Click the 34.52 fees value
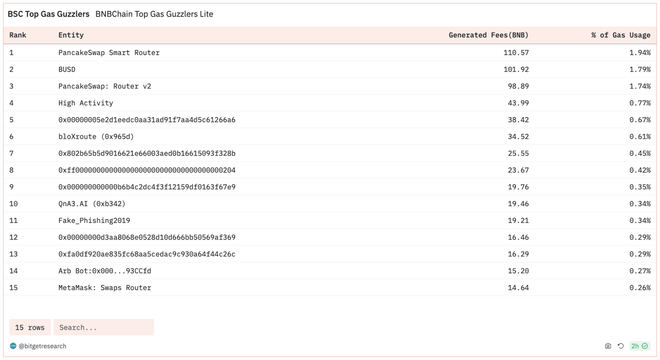This screenshot has height=360, width=660. coord(519,137)
